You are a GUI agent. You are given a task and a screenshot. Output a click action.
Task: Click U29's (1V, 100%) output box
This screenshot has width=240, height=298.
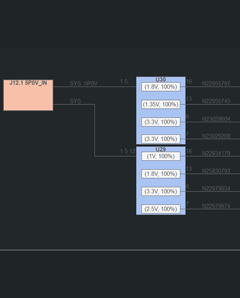[161, 156]
